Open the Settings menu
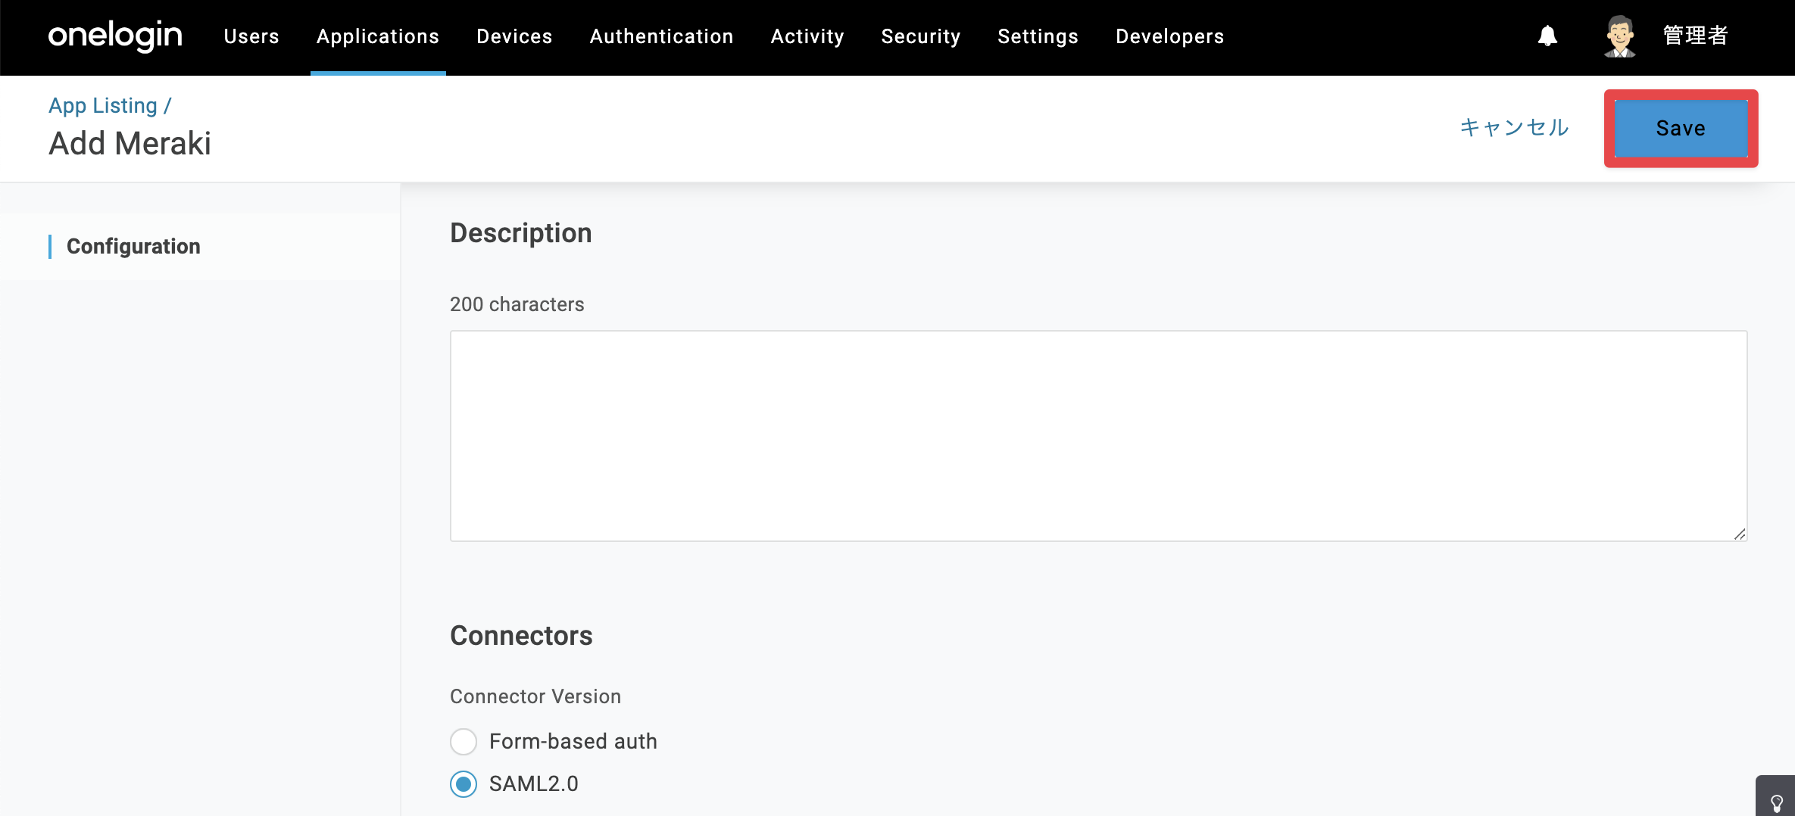Viewport: 1795px width, 816px height. pyautogui.click(x=1038, y=36)
